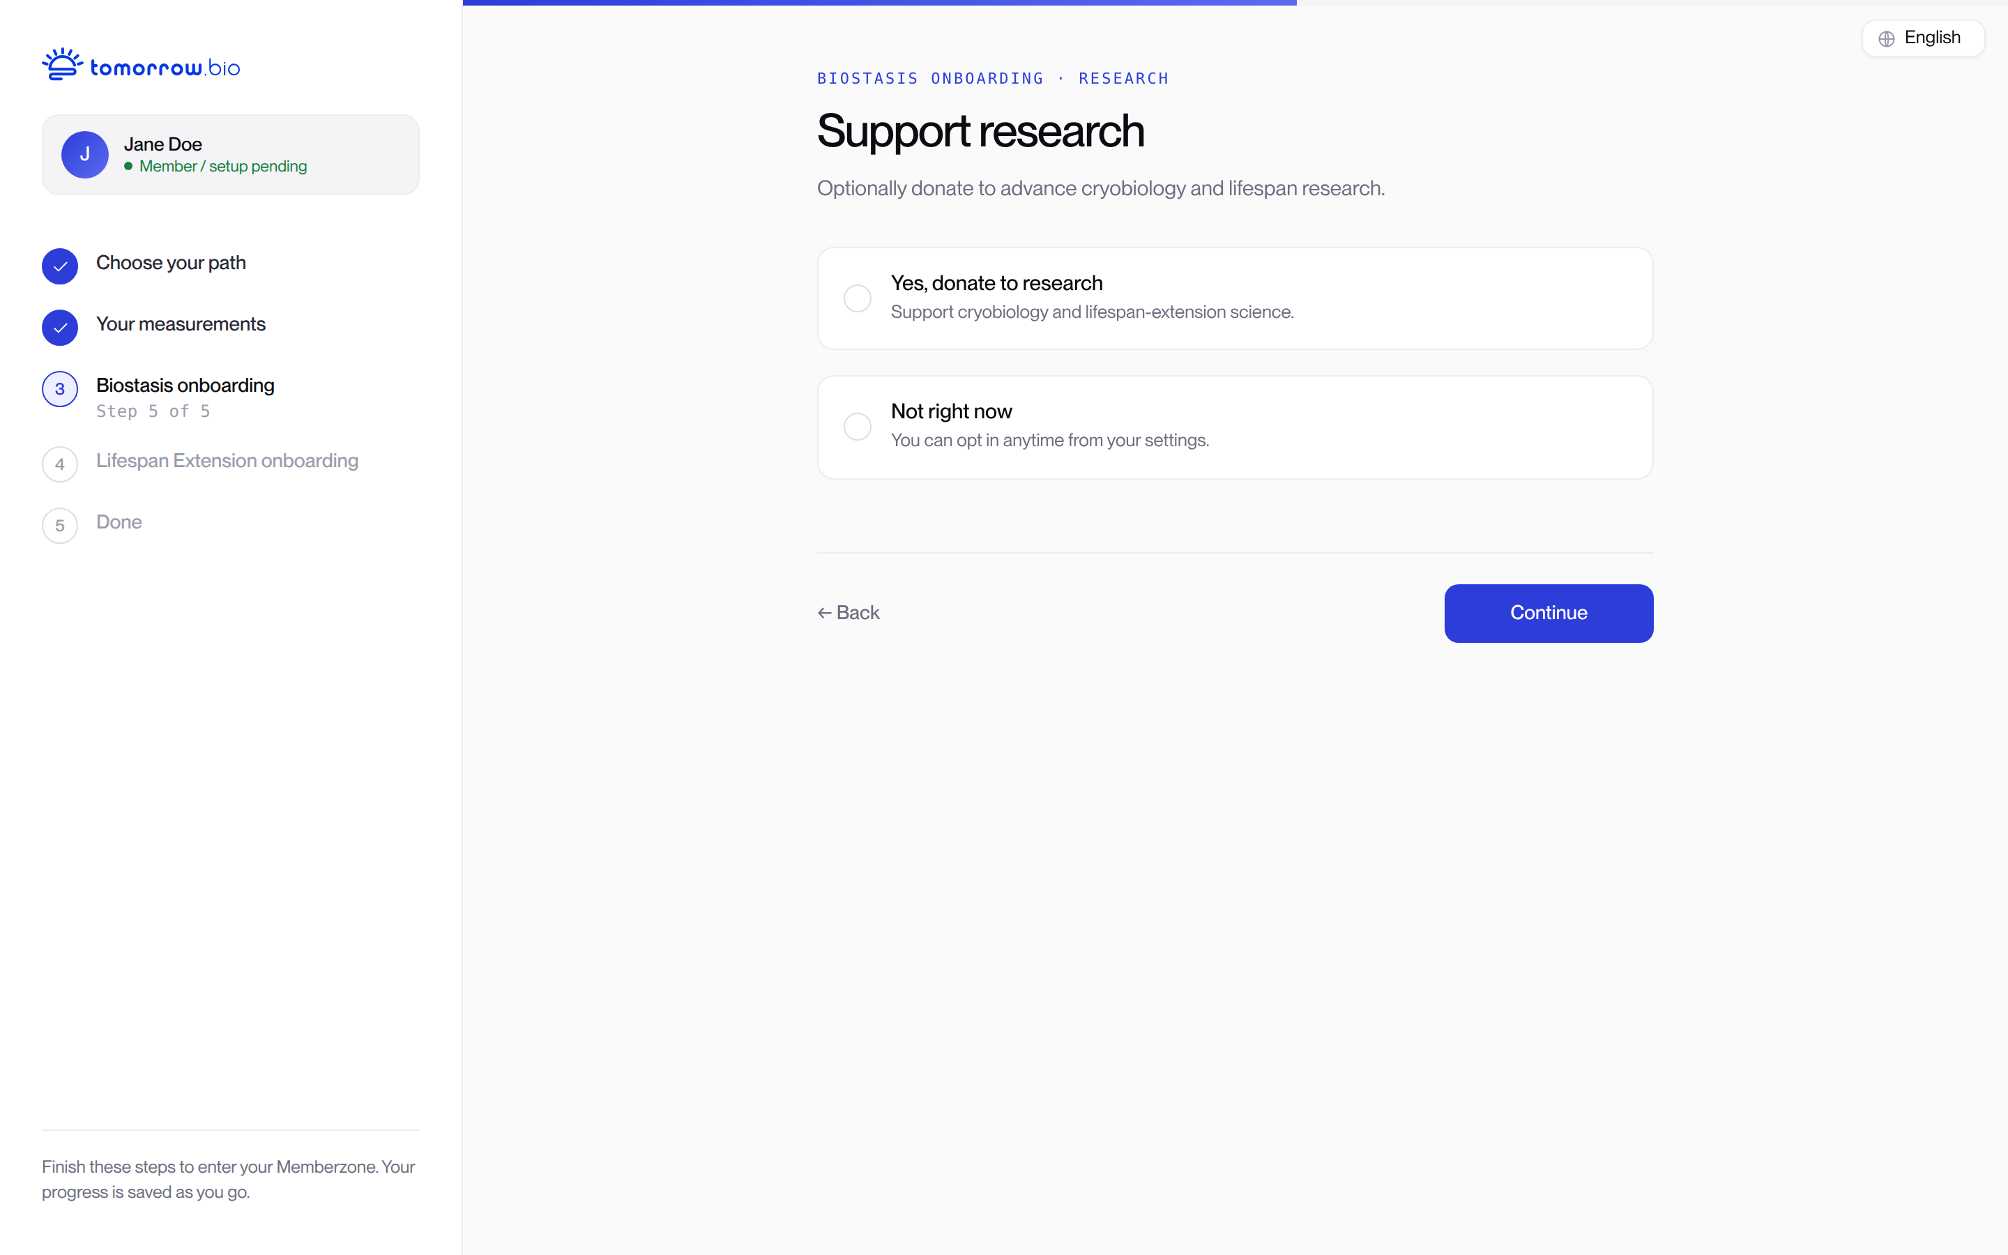The image size is (2008, 1255).
Task: Click the tomorrow.bio wordmark text
Action: point(165,68)
